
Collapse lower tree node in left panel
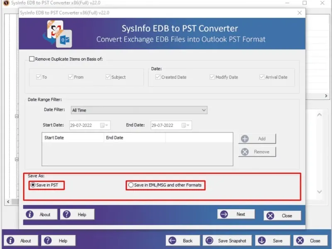pyautogui.click(x=17, y=159)
